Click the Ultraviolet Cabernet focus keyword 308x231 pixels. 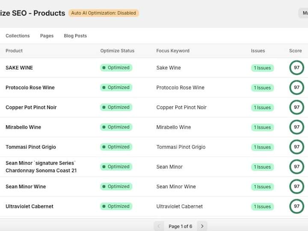[x=180, y=207]
